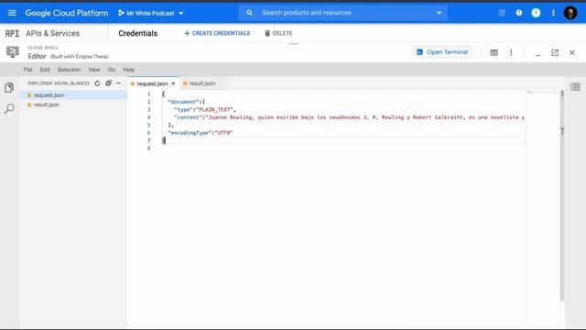Click the Cloud Shell Editor logo icon
Viewport: 586px width, 330px height.
pos(12,52)
